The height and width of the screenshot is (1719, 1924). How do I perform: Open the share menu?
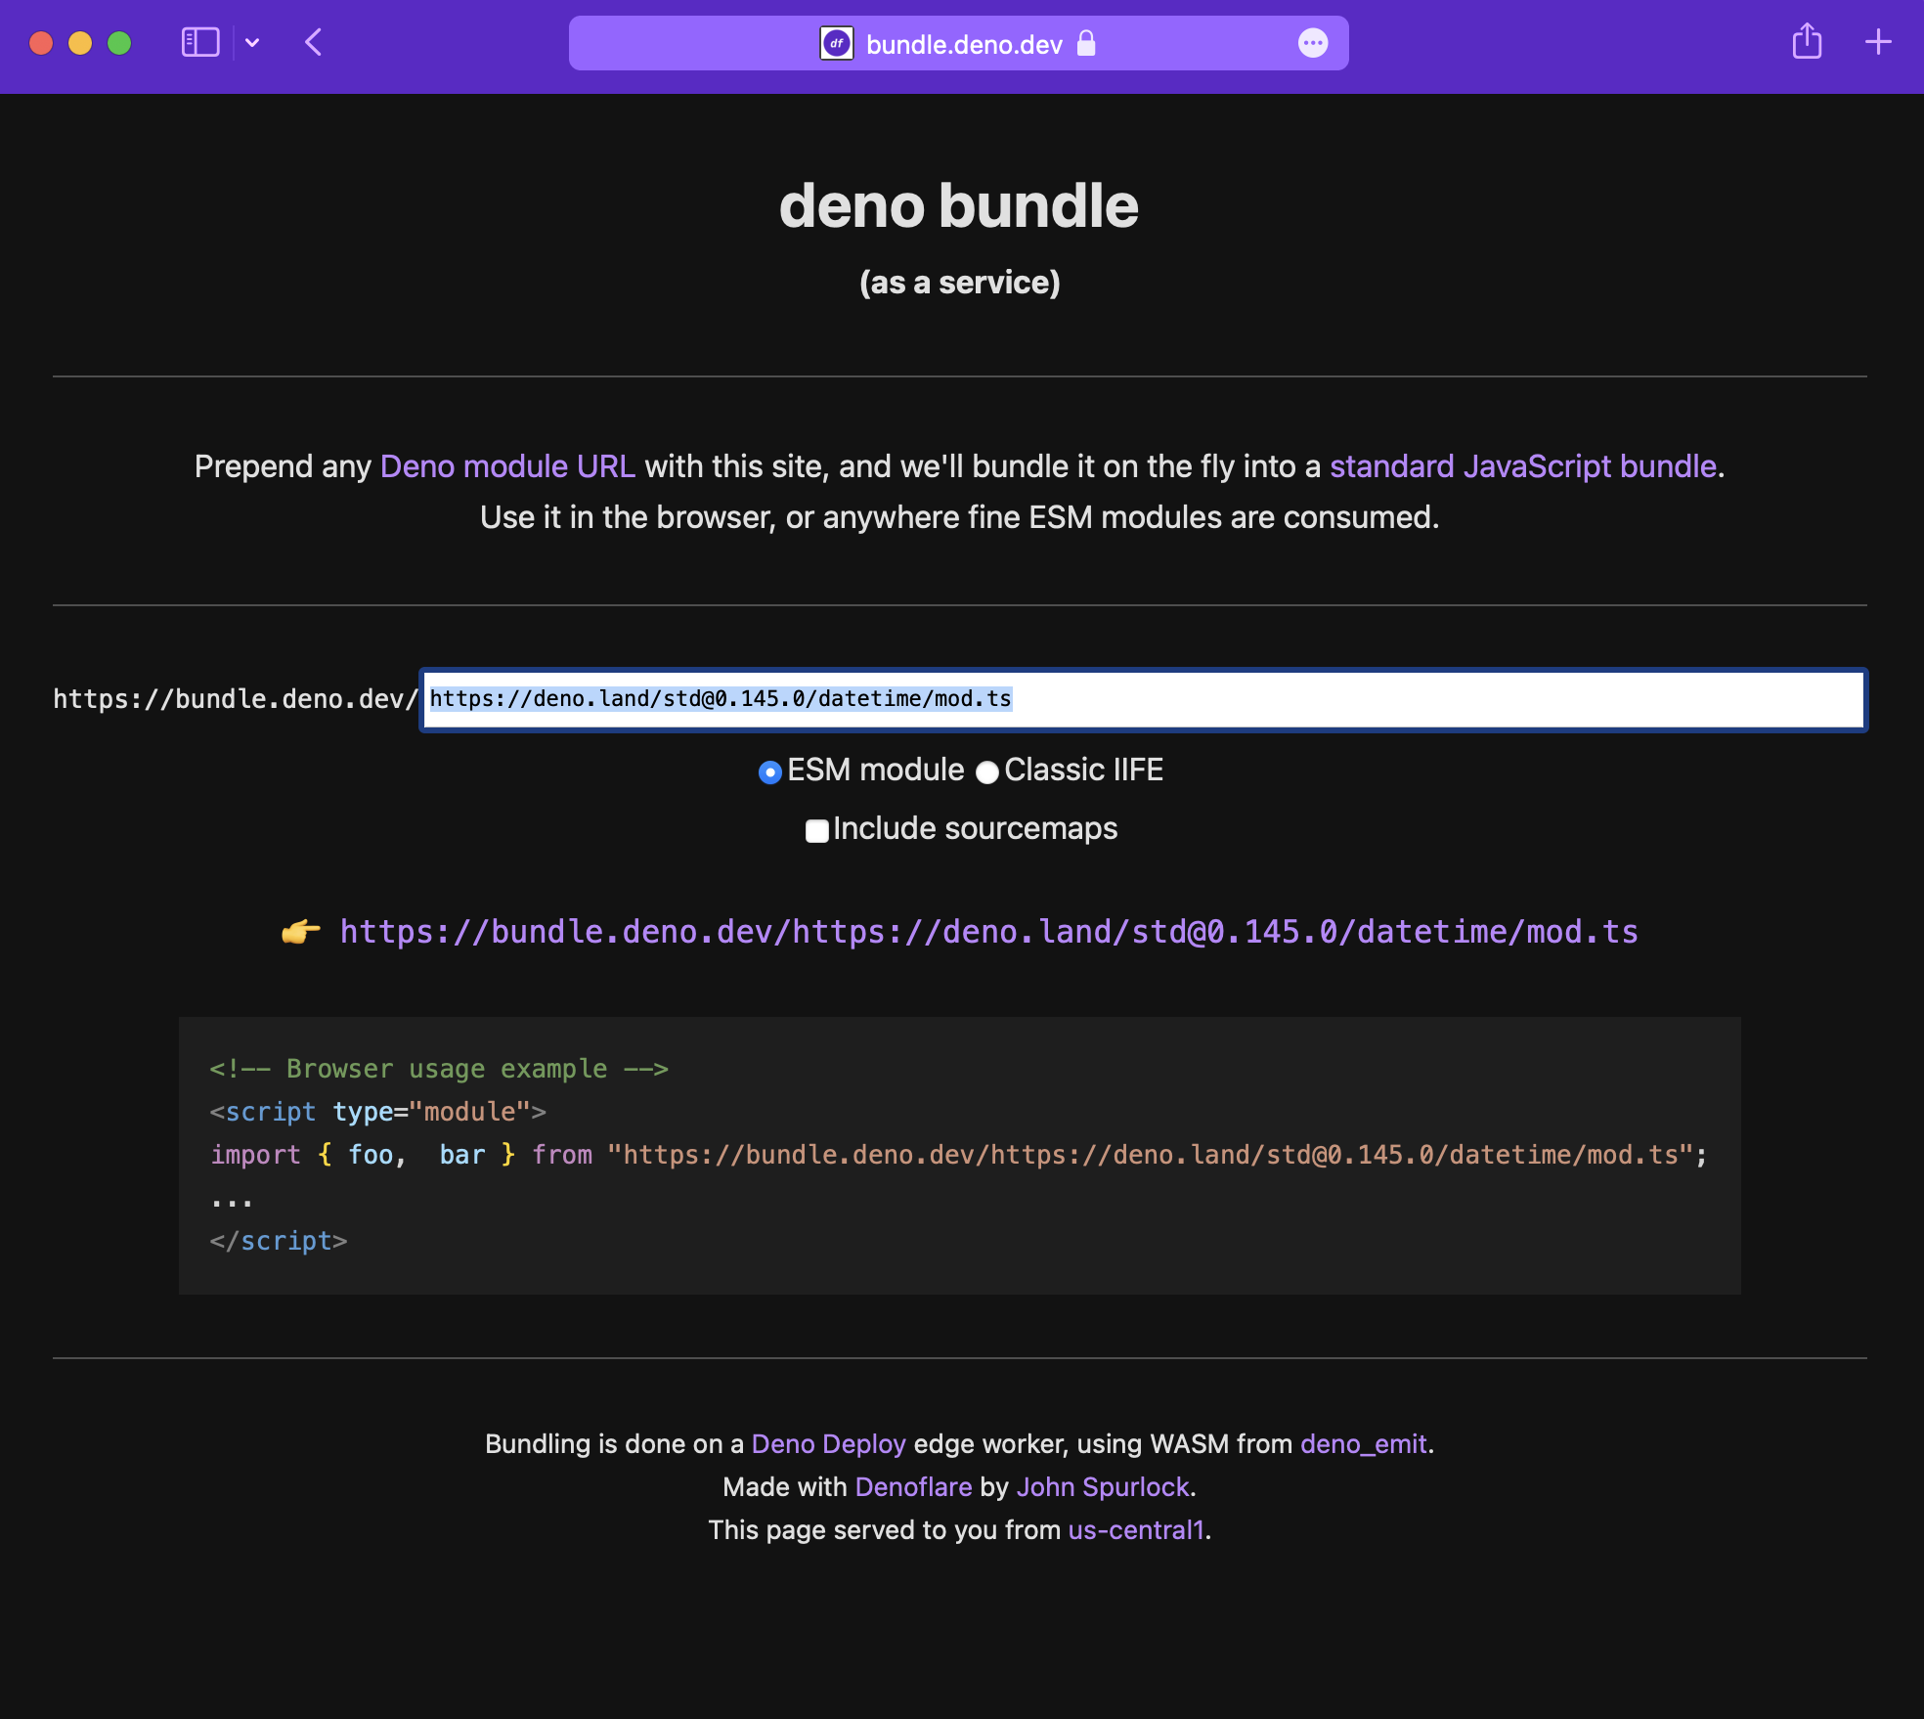tap(1807, 42)
